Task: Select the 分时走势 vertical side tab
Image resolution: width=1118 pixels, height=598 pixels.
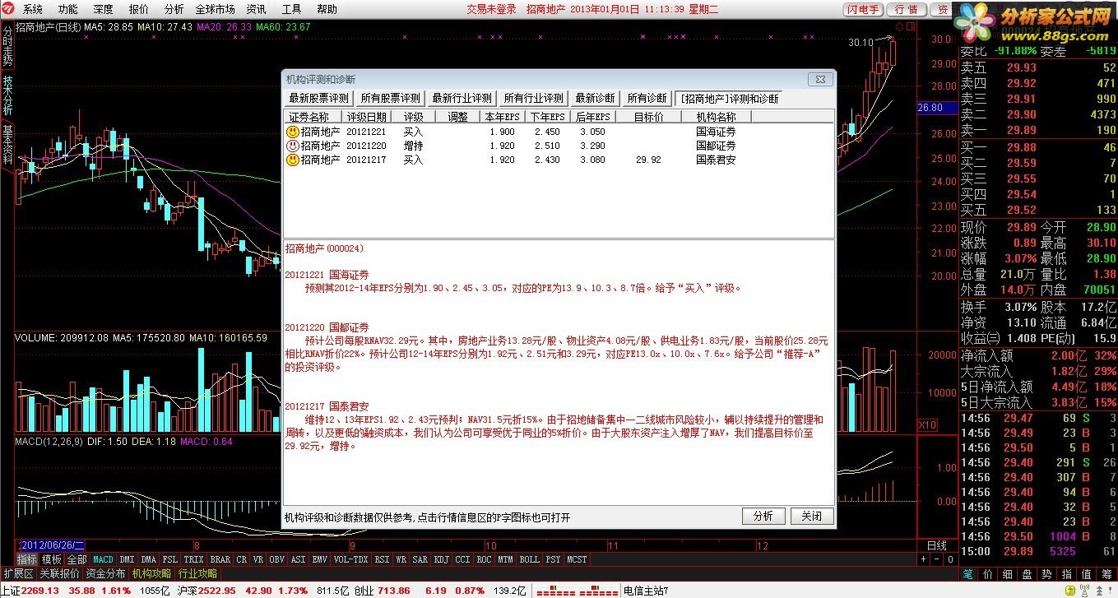Action: coord(7,47)
